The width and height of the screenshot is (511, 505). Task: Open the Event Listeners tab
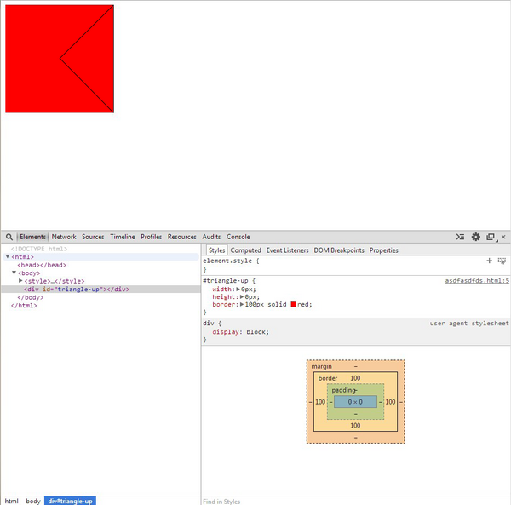point(287,250)
